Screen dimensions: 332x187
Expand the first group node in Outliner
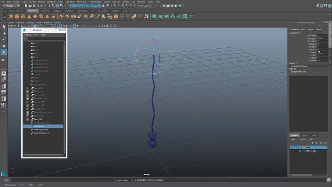(27, 88)
